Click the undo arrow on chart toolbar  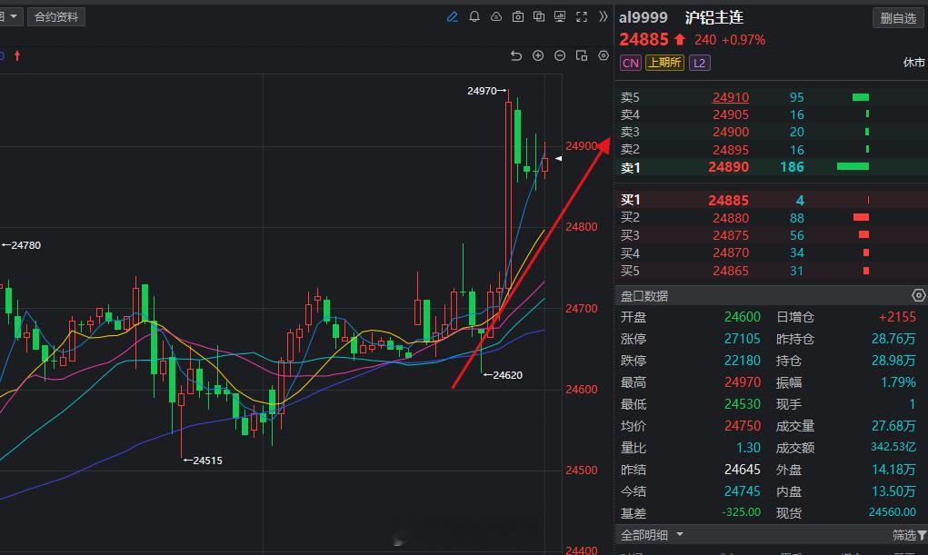pos(516,55)
